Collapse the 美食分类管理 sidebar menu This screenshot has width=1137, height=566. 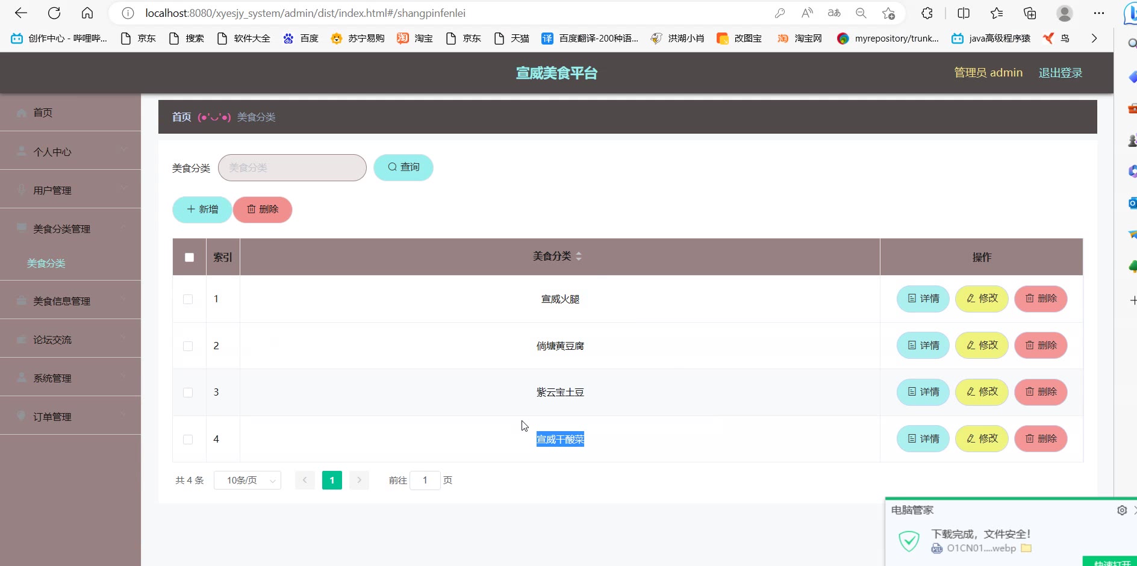tap(70, 229)
